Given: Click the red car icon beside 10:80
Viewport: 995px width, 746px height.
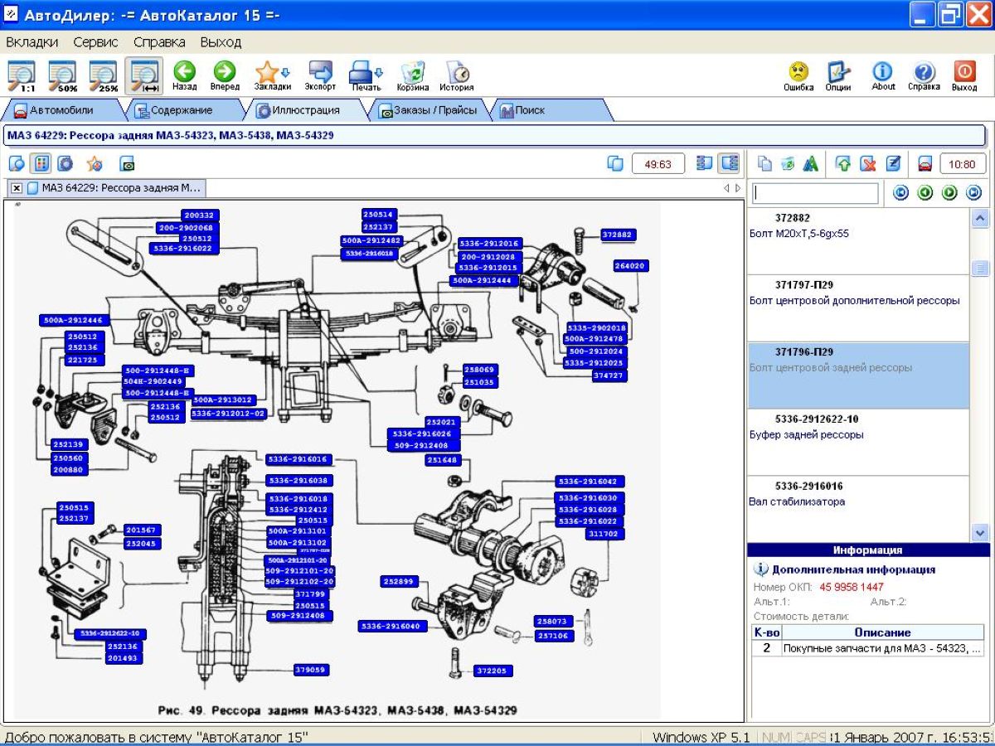Looking at the screenshot, I should 925,163.
